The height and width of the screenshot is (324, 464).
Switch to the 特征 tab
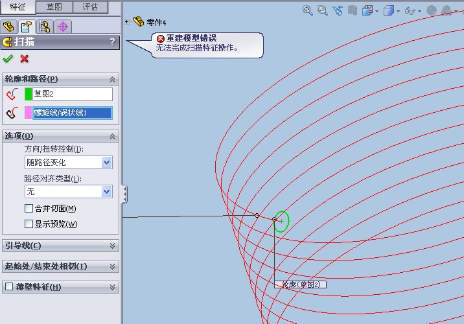[17, 7]
